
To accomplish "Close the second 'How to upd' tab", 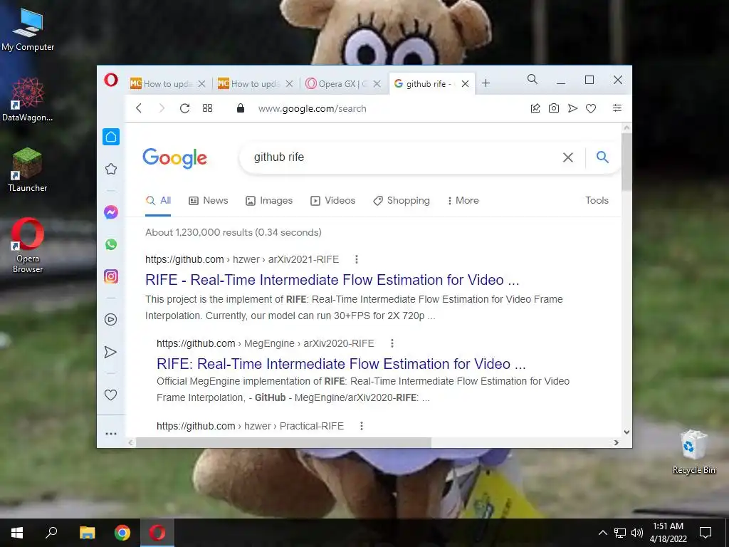I will point(289,84).
